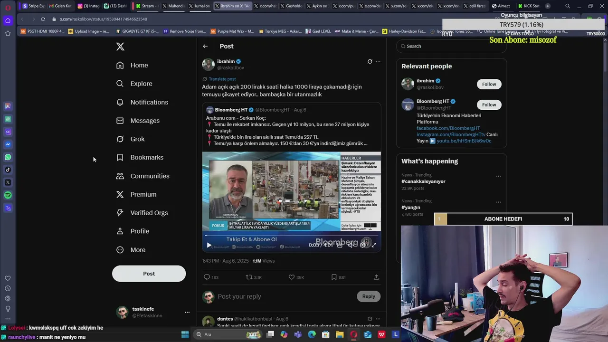Open Harley-Davidson bookmark

(404, 31)
